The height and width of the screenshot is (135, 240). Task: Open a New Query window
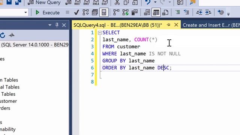(44, 2)
